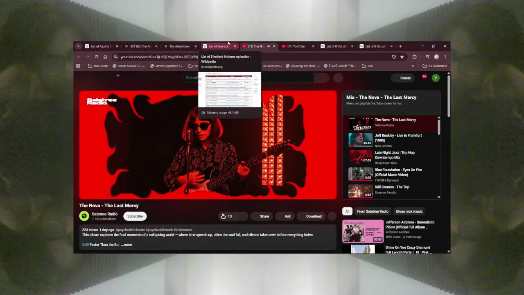Image resolution: width=524 pixels, height=295 pixels.
Task: Open the Salatree Radio channel avatar
Action: [x=84, y=216]
